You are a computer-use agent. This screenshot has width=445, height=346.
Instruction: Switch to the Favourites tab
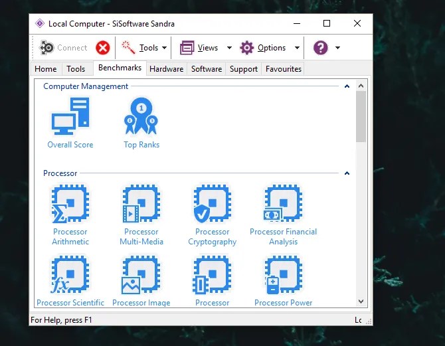(284, 69)
